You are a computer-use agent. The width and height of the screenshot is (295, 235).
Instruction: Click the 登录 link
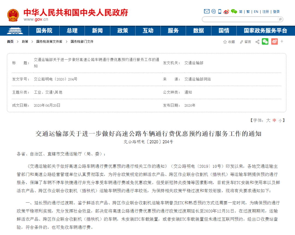tap(276, 12)
